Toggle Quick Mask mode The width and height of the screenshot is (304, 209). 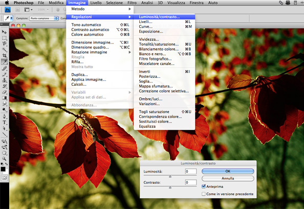coord(4,177)
